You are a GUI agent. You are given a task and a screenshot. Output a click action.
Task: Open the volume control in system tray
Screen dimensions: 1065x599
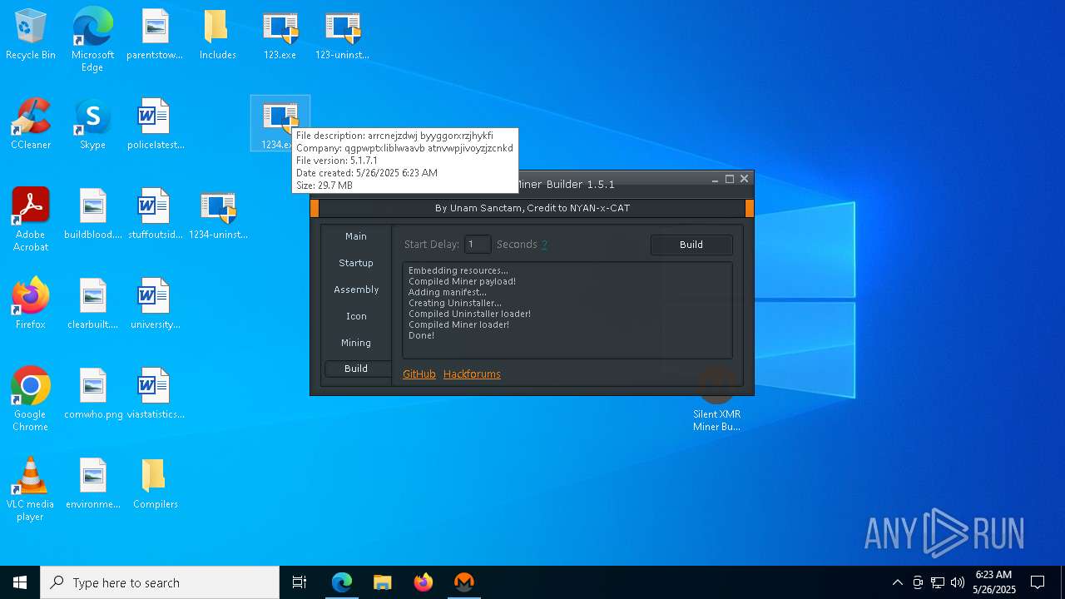pyautogui.click(x=958, y=582)
